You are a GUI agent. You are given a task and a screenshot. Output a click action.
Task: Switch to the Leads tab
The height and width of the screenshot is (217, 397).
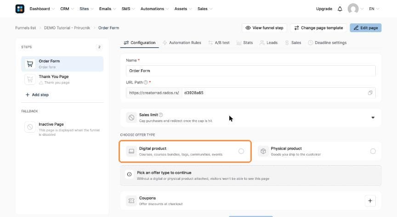(269, 43)
